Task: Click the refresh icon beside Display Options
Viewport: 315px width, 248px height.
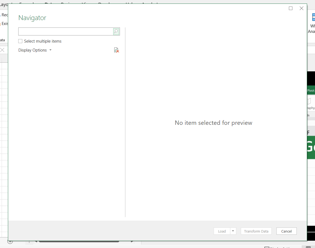Action: (x=116, y=50)
